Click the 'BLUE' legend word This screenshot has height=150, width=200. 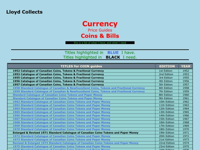click(x=113, y=53)
